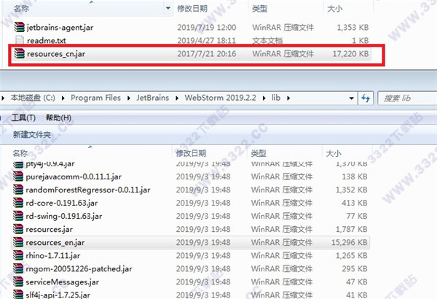437x299 pixels.
Task: Click the rd-core-0.191.63.jar archive icon
Action: [18, 203]
